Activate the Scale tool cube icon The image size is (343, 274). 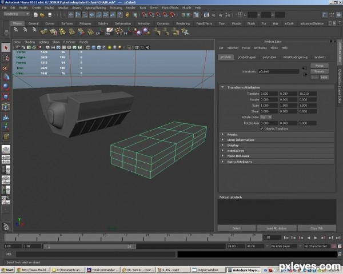6,96
